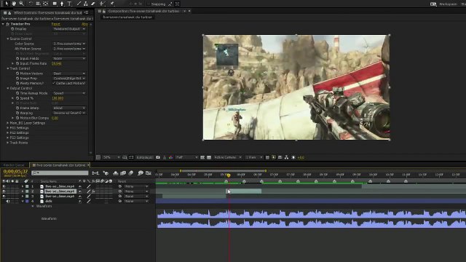
Task: Select the Selection arrow tool
Action: tap(7, 4)
